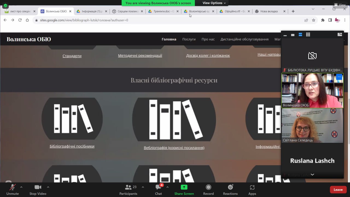This screenshot has height=197, width=350.
Task: Bookmark this page with the star icon
Action: coord(314,20)
